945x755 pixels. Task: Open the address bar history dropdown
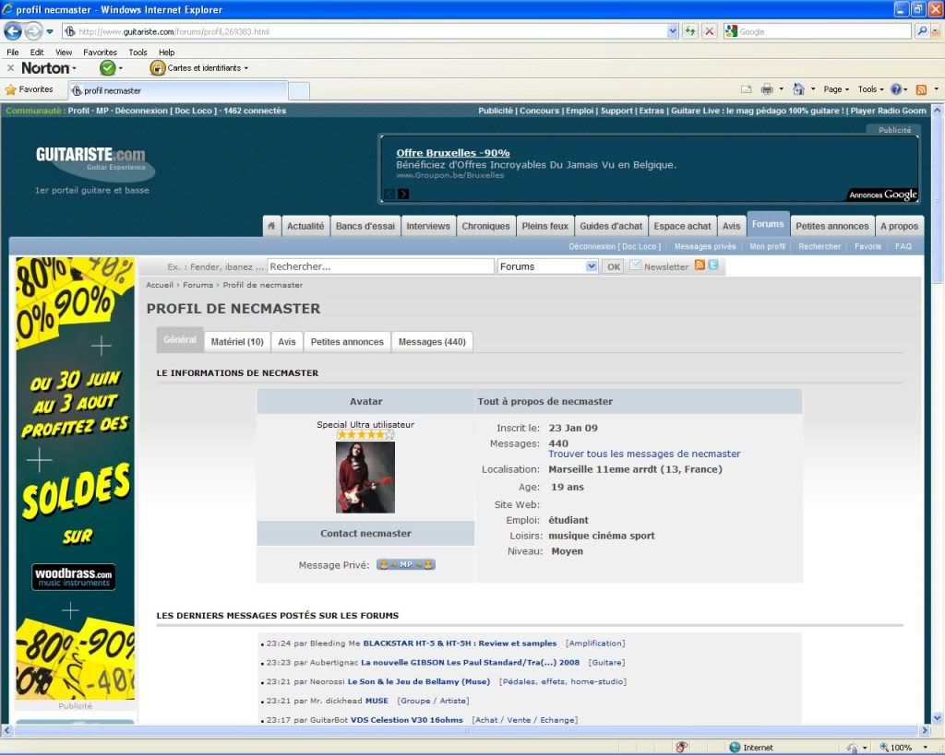point(672,31)
